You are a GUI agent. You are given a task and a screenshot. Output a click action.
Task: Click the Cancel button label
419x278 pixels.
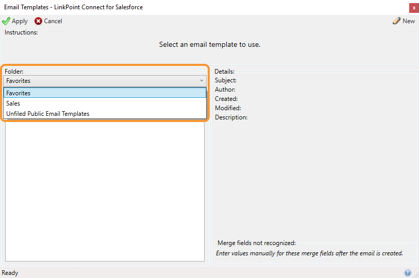(x=53, y=21)
